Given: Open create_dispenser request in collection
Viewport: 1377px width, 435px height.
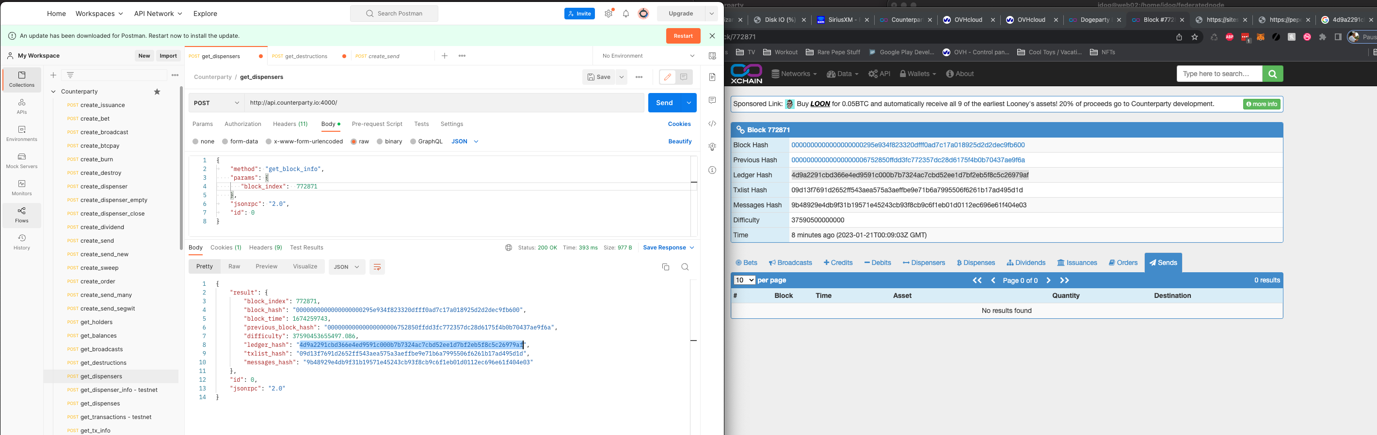Looking at the screenshot, I should pyautogui.click(x=104, y=187).
